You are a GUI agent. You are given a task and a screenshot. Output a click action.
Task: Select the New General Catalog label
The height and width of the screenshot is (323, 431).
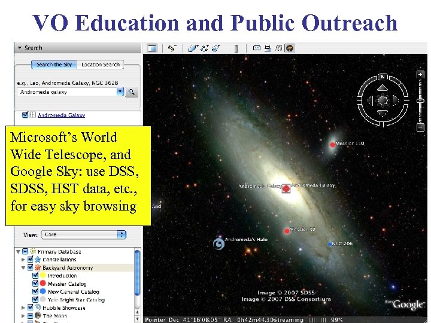pyautogui.click(x=74, y=292)
